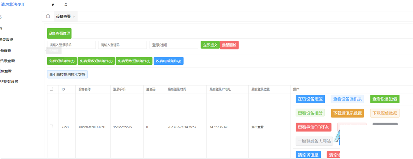The image size is (413, 159).
Task: Click the 查看设备相册 button
Action: tap(310, 113)
